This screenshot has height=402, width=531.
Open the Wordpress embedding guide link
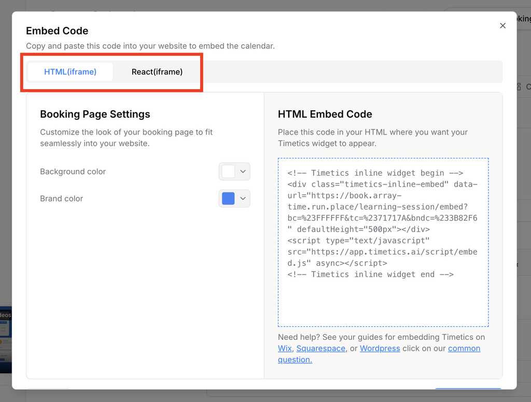(x=380, y=349)
